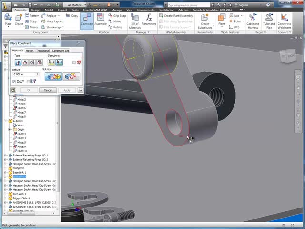Click the keyword search field
Image resolution: width=305 pixels, height=229 pixels.
point(189,5)
